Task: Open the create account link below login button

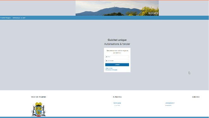Action: tap(109, 68)
